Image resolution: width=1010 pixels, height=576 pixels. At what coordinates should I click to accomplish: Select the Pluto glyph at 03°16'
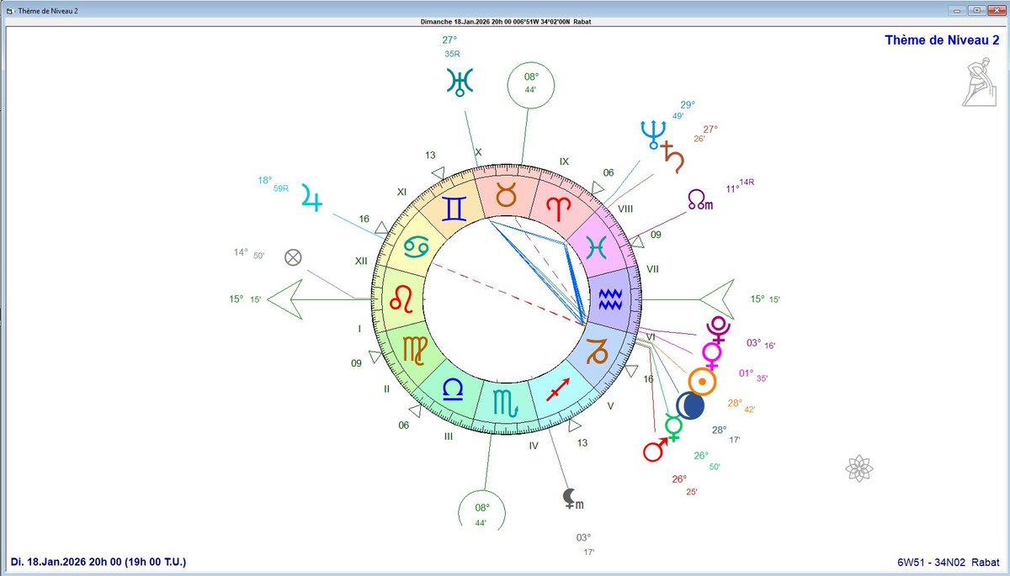coord(717,330)
